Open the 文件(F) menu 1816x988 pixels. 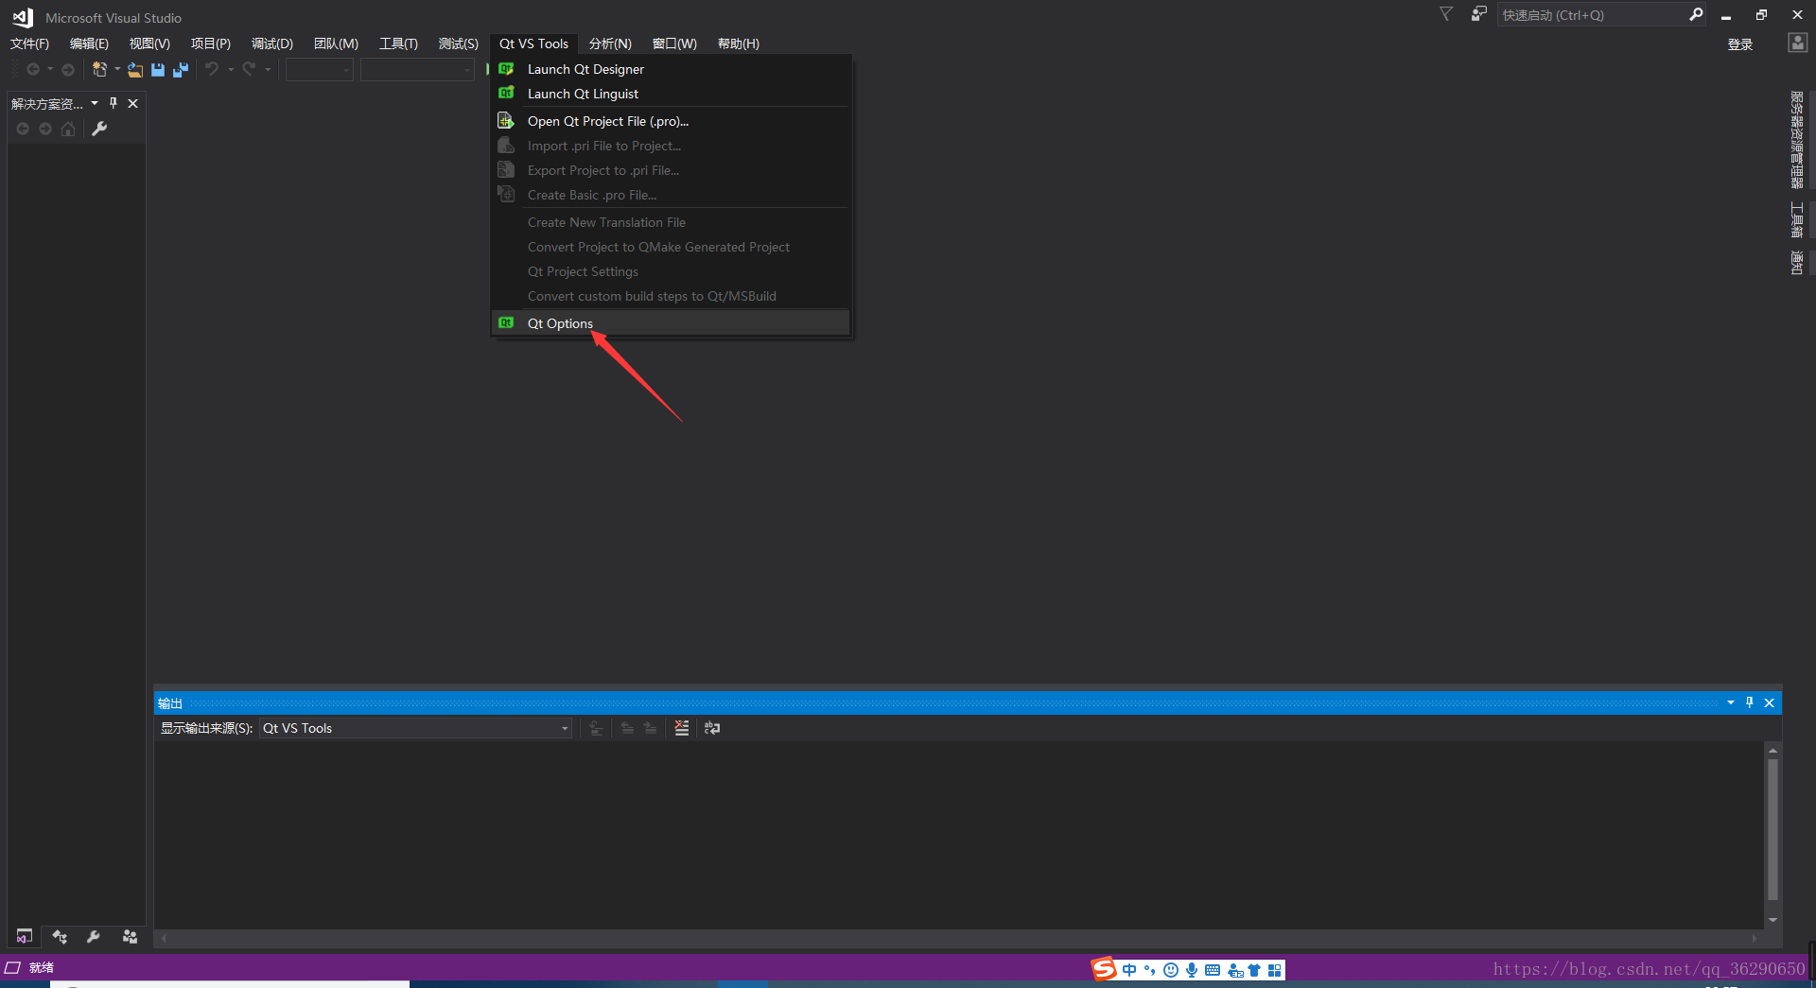tap(29, 43)
